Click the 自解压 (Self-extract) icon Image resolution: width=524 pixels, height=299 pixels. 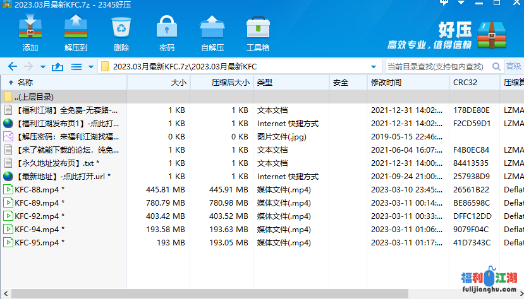click(x=212, y=33)
